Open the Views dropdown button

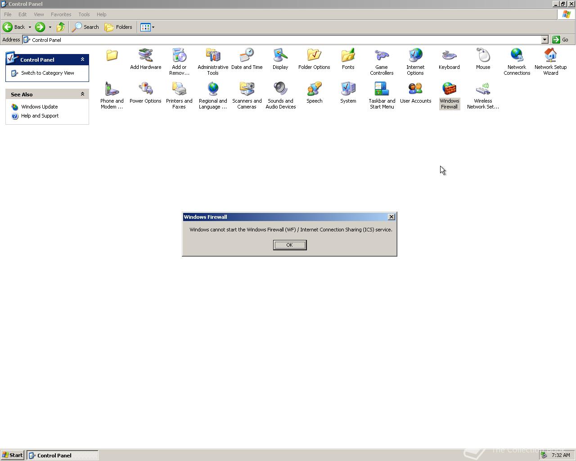tap(147, 27)
